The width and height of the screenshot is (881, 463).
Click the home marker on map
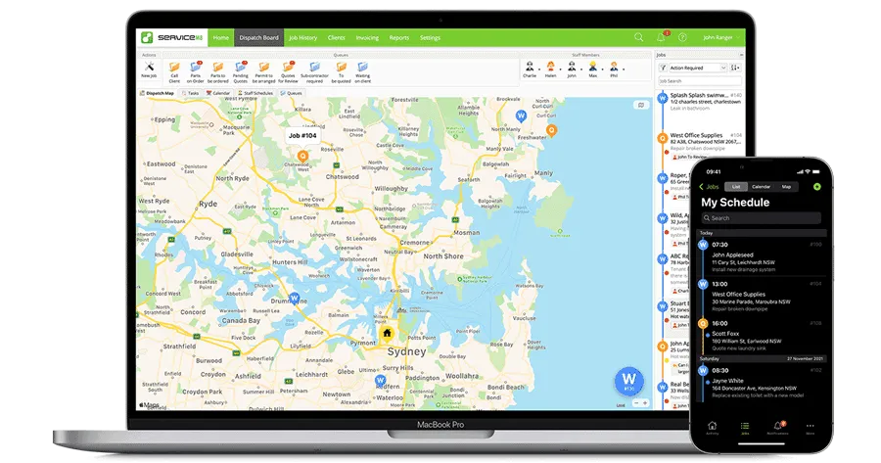tap(387, 334)
